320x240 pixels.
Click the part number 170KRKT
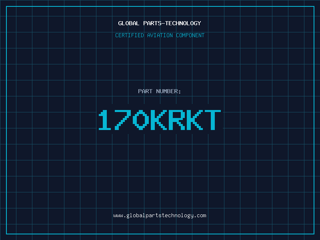[x=160, y=120]
